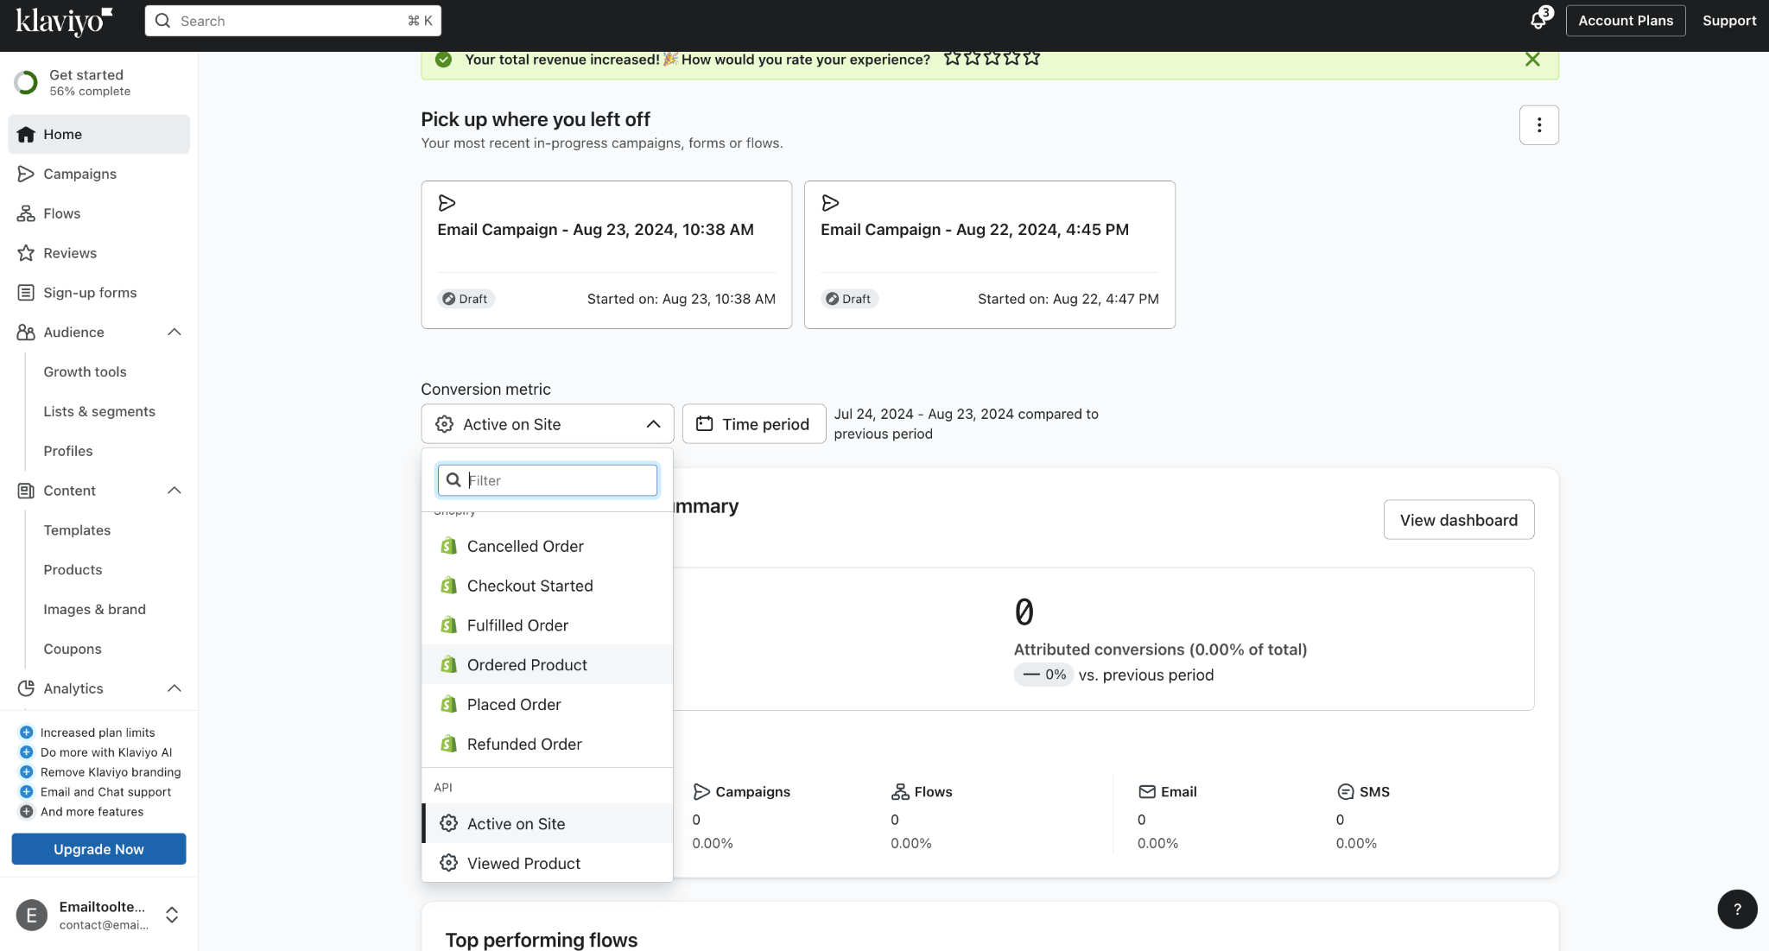The height and width of the screenshot is (951, 1769).
Task: Click the Home house icon in sidebar
Action: [x=26, y=134]
